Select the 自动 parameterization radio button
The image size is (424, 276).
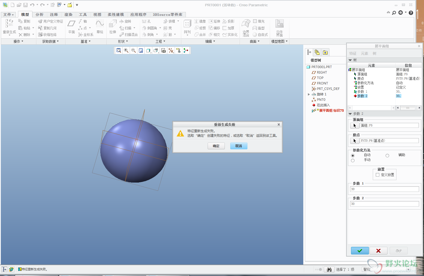(x=353, y=156)
